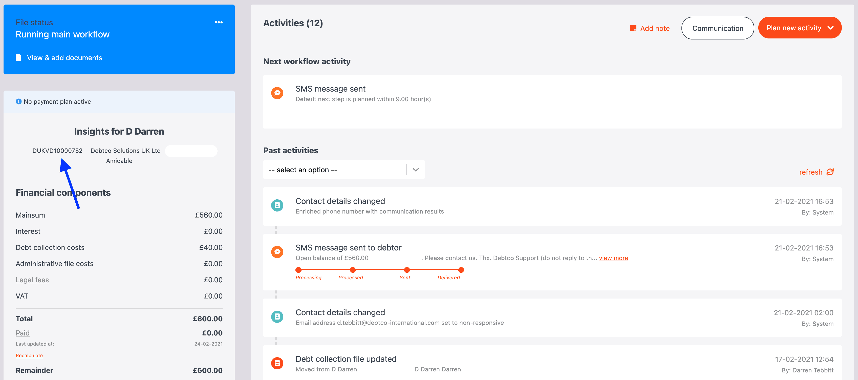Click the Communication button
858x380 pixels.
718,27
